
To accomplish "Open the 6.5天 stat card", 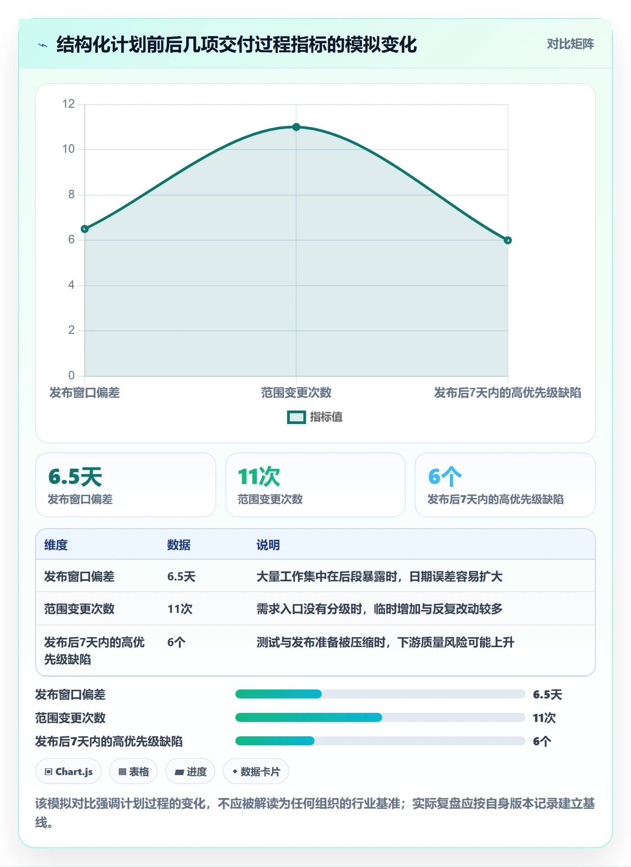I will (126, 485).
